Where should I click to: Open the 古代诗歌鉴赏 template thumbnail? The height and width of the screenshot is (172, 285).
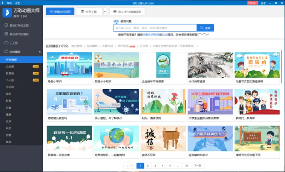[x=210, y=65]
